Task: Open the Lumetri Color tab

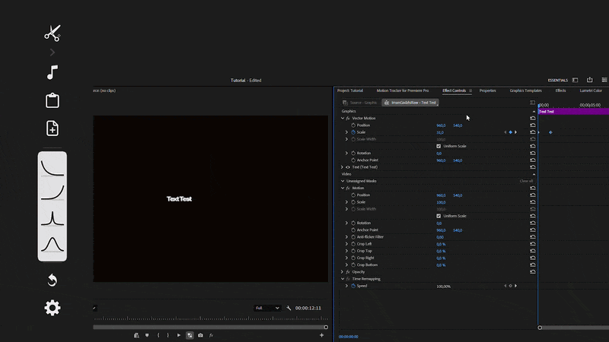Action: (591, 90)
